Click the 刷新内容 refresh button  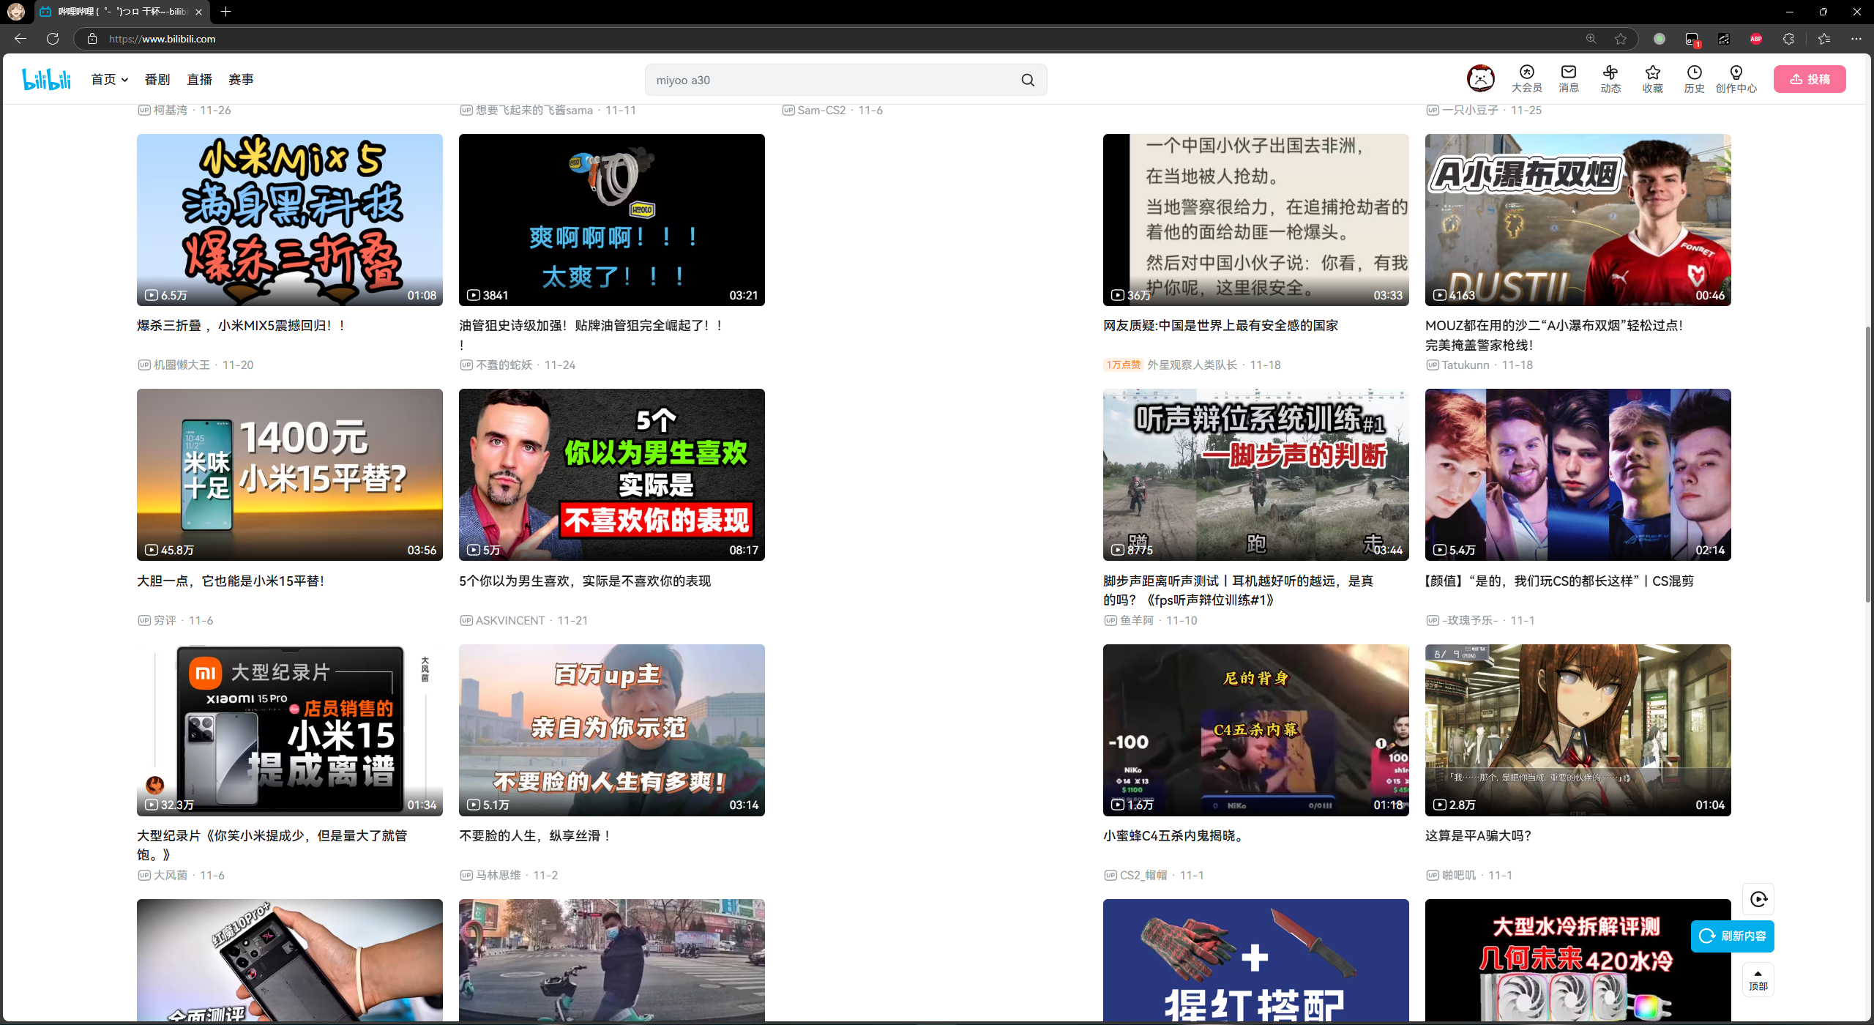1732,936
